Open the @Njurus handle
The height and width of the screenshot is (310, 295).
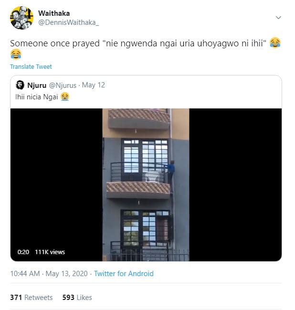[x=63, y=85]
